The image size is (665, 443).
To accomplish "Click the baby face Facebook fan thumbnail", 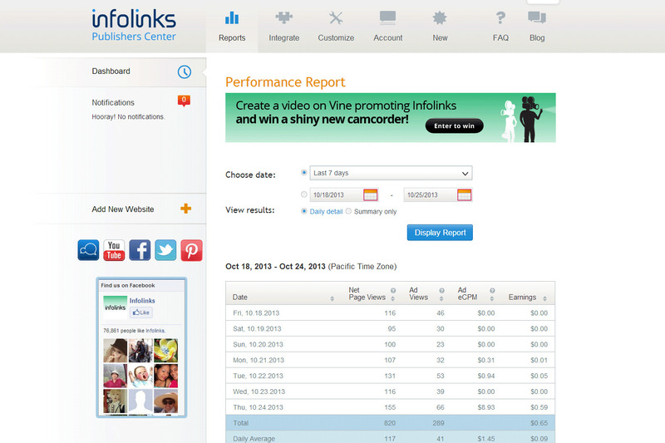I will 140,376.
